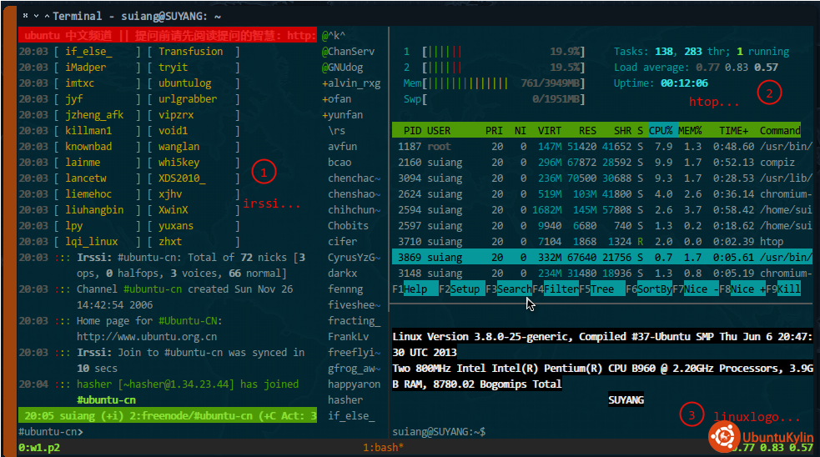
Task: Sort htop by TIME+ column header
Action: tap(733, 131)
